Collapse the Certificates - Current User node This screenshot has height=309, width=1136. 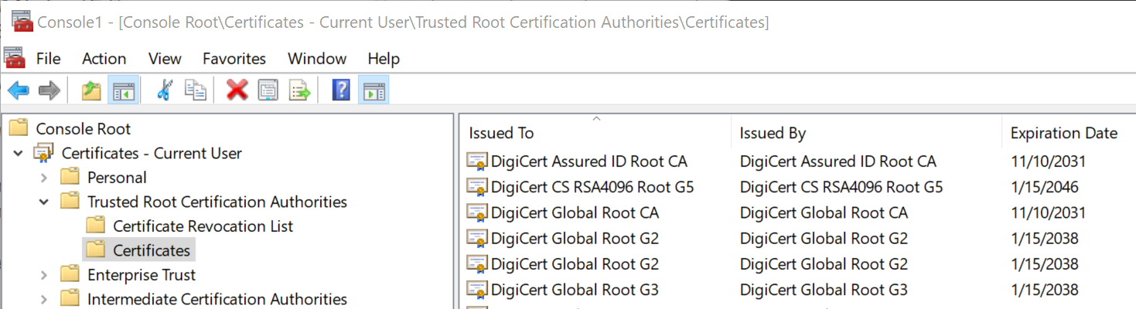pos(19,153)
